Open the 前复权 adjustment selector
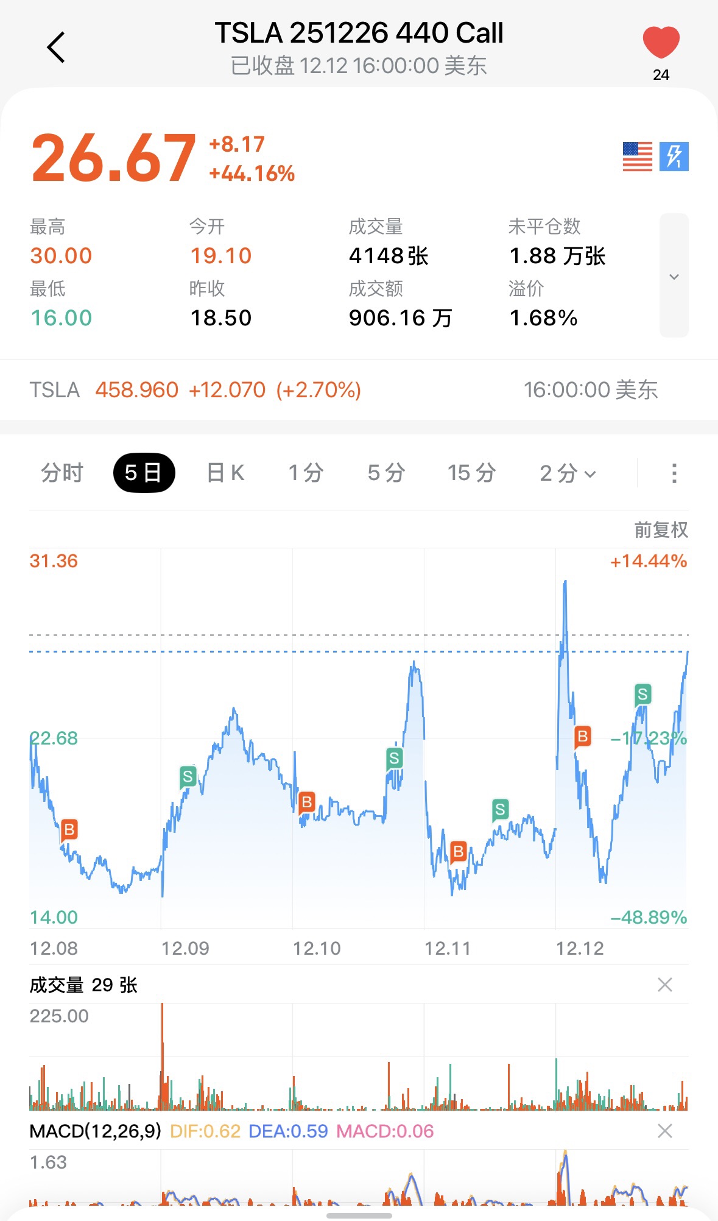The image size is (718, 1221). tap(661, 530)
